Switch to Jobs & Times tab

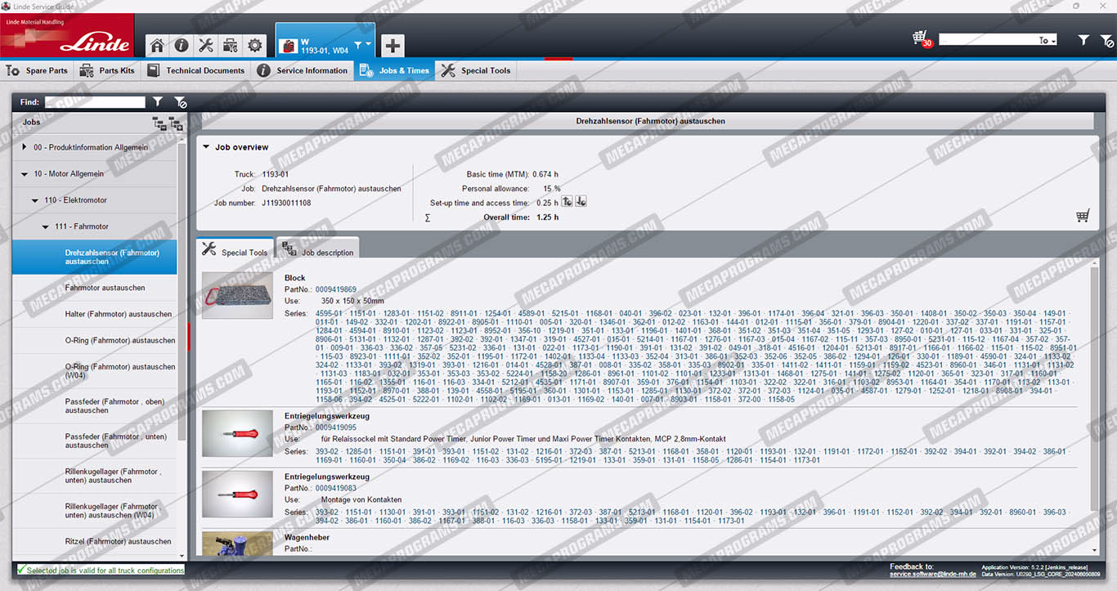point(394,70)
